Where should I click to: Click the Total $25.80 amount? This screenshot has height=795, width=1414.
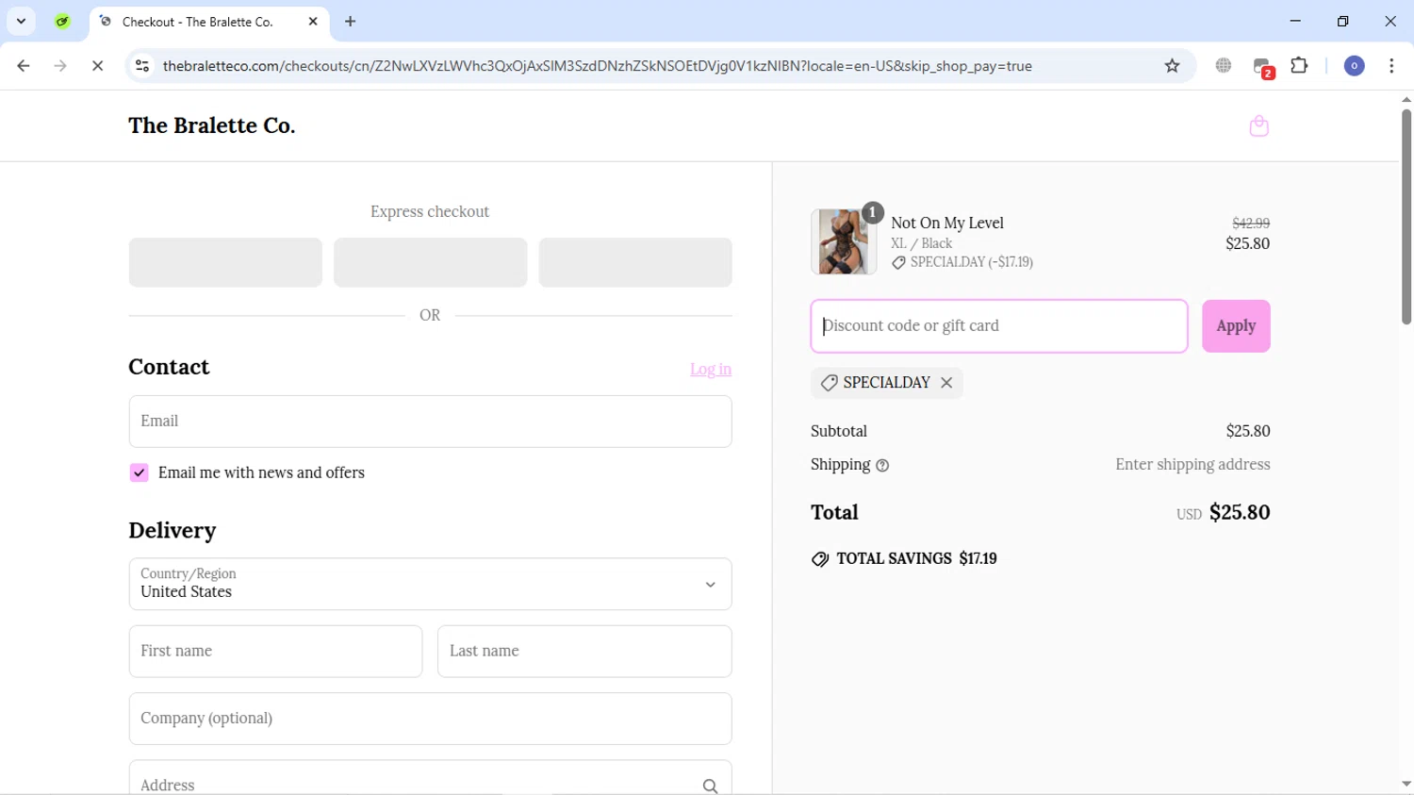1240,512
